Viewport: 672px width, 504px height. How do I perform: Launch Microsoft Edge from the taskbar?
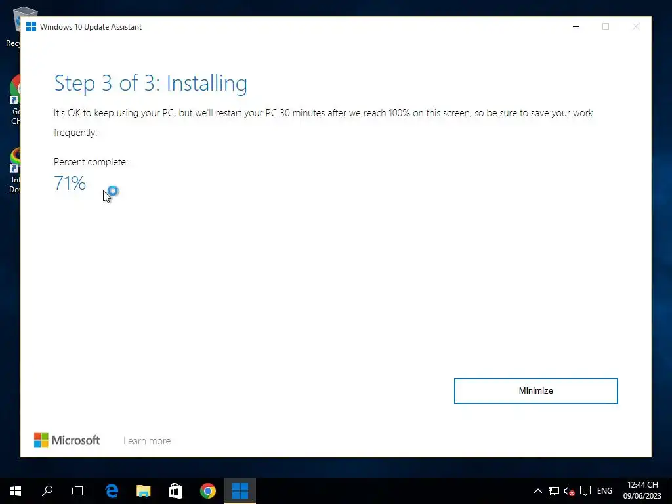(x=112, y=491)
